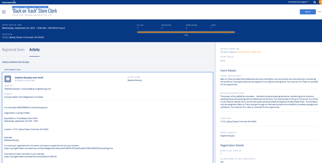Click the SEPTEMBER 2023 group heading
The image size is (322, 163).
click(x=13, y=70)
